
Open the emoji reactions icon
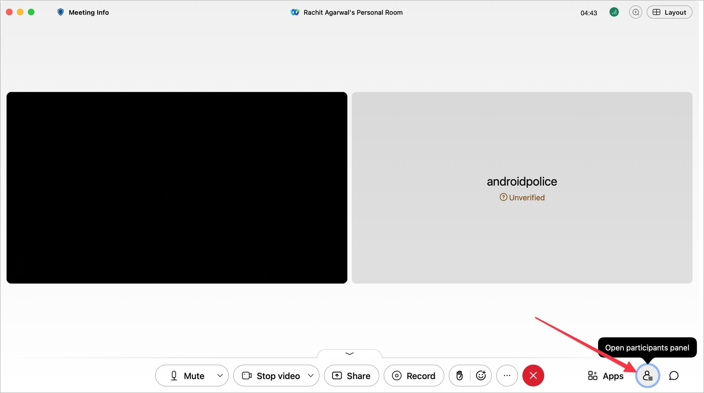[x=481, y=376]
